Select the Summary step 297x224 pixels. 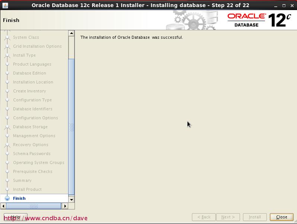pos(22,180)
